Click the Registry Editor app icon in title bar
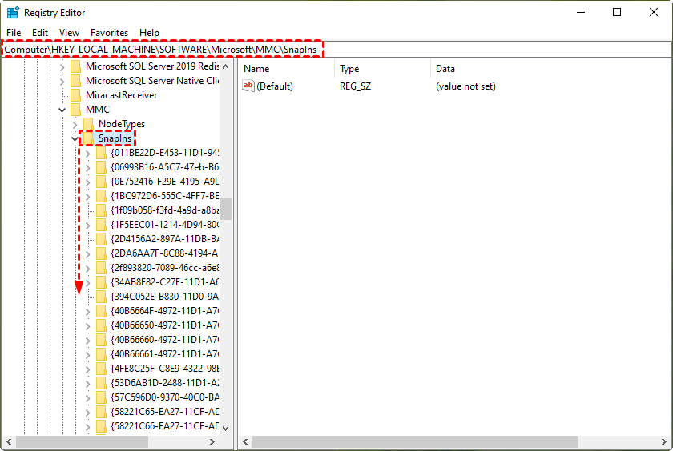The height and width of the screenshot is (451, 673). (x=13, y=13)
